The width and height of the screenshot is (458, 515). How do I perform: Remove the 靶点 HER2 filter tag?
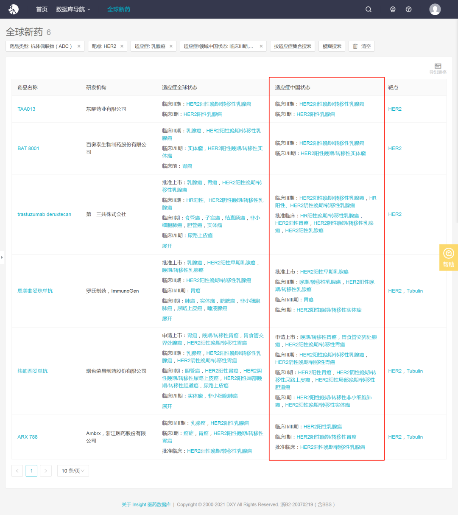122,46
